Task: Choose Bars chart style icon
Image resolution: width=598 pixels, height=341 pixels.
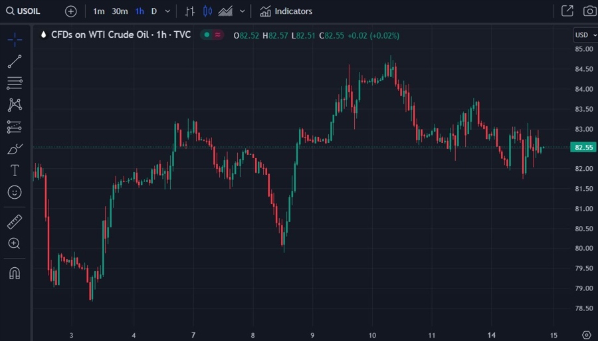Action: (189, 11)
